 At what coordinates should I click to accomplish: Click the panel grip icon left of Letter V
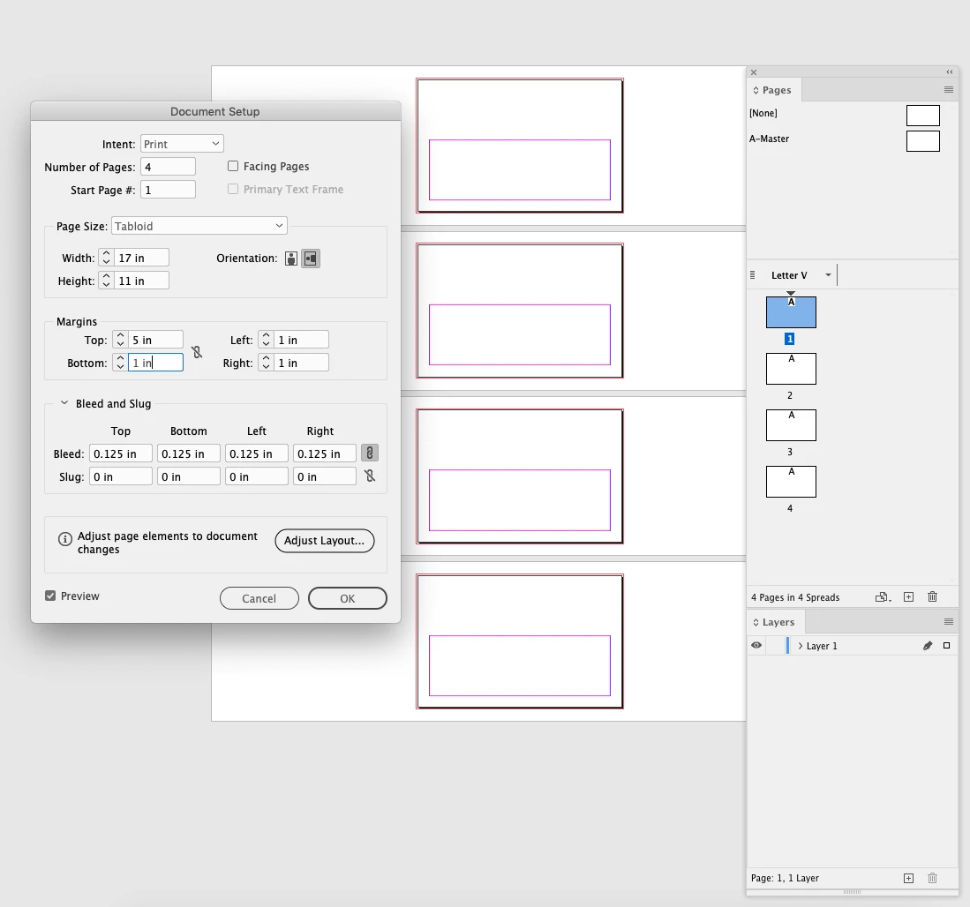[x=752, y=275]
